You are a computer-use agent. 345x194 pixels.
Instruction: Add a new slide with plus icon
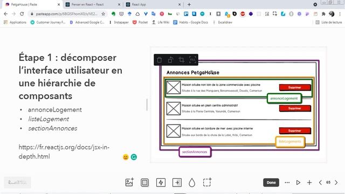309,183
